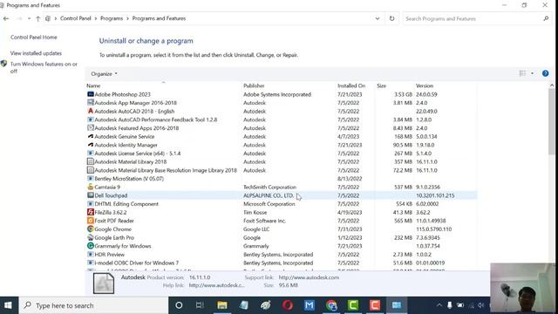558x314 pixels.
Task: Click the 3.53 GB size cell
Action: tap(403, 94)
